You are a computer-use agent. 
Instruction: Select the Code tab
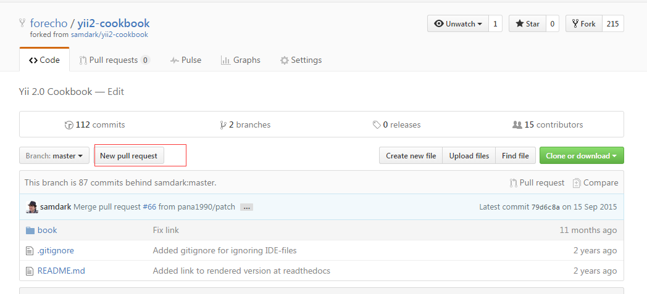point(44,60)
